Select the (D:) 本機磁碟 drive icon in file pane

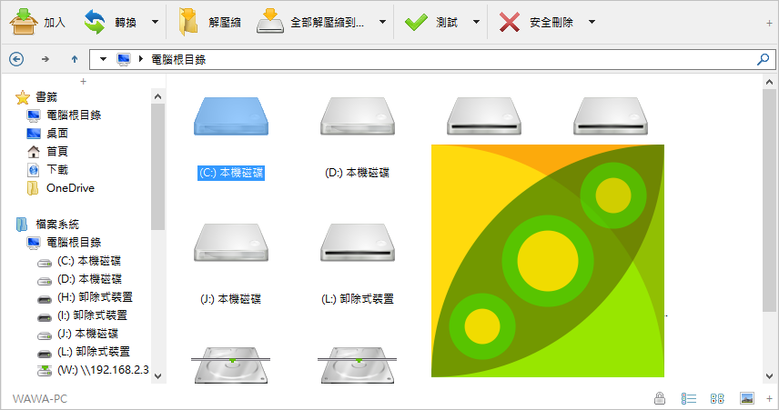358,116
